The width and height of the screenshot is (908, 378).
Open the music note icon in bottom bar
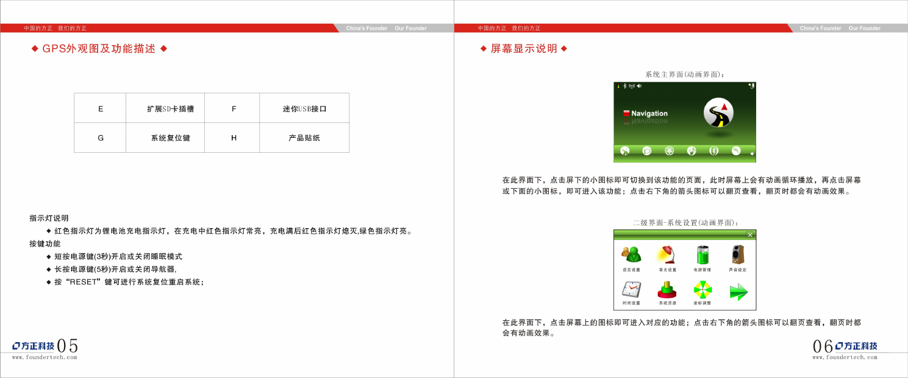click(692, 151)
